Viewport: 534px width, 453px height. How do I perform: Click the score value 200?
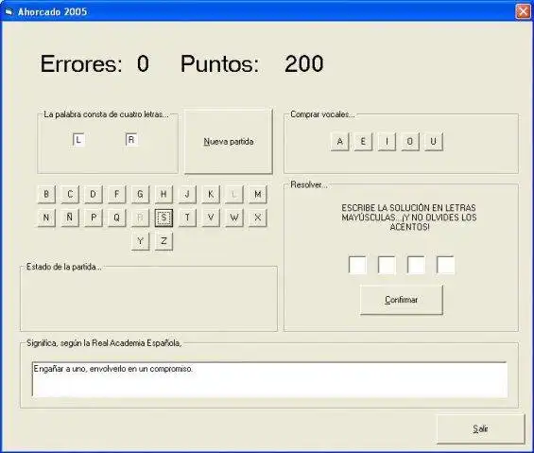click(303, 63)
